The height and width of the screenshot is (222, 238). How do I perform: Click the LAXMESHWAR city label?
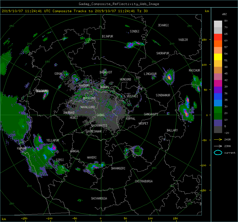94,131
